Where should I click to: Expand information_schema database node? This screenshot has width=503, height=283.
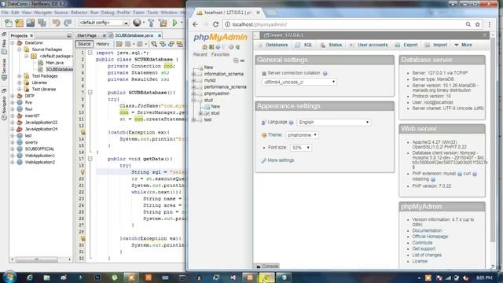[194, 74]
